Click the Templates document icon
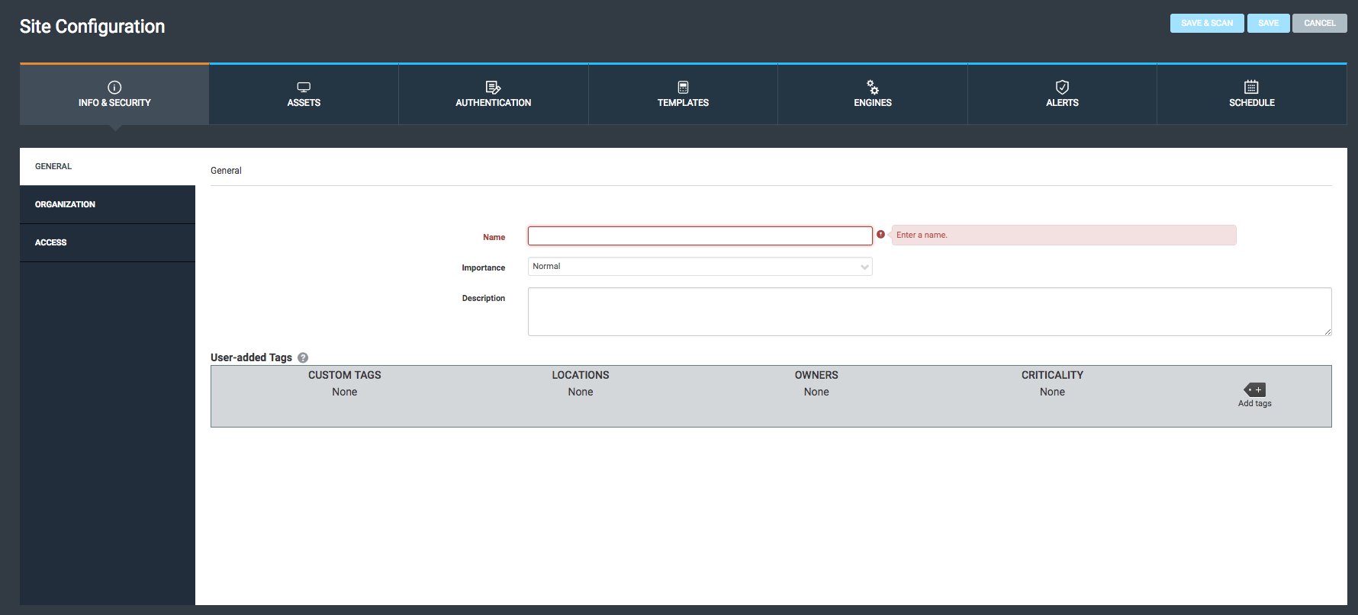 click(683, 87)
